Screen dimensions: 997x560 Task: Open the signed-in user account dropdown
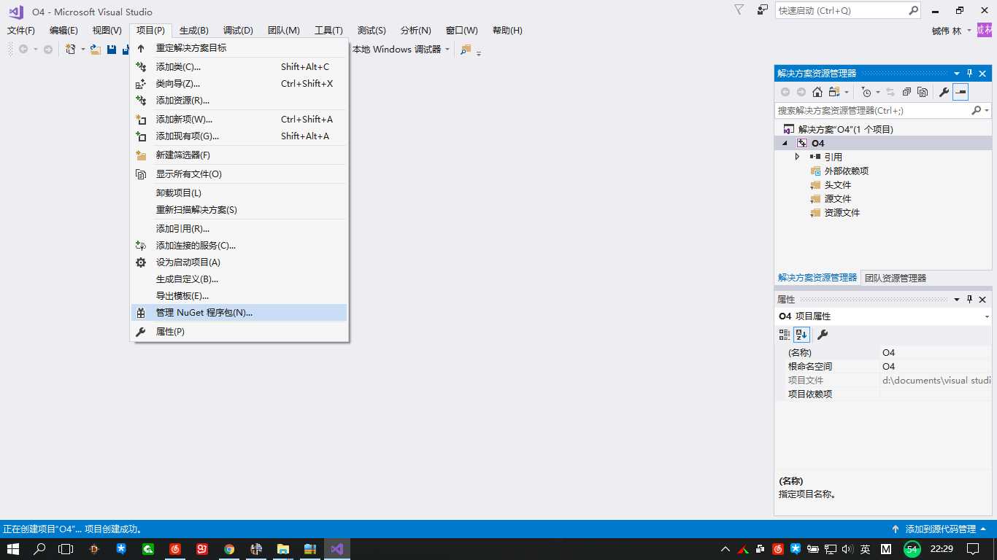tap(969, 31)
